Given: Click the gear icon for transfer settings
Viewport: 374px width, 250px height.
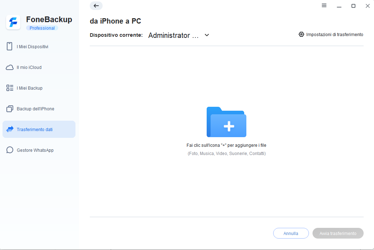Looking at the screenshot, I should 301,34.
